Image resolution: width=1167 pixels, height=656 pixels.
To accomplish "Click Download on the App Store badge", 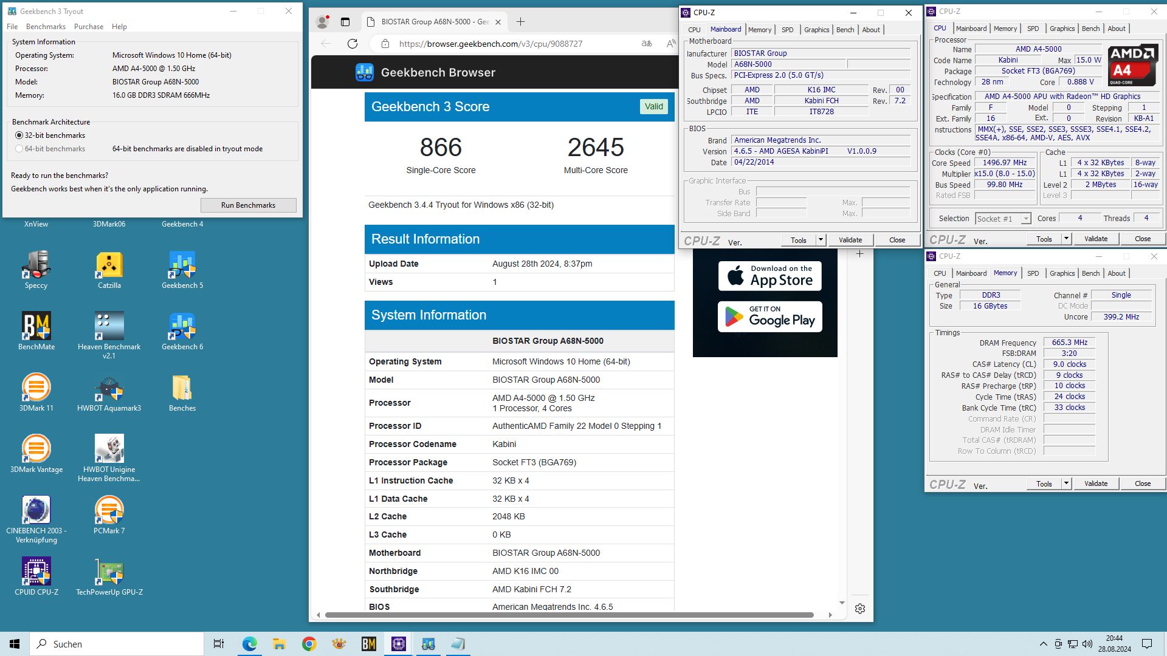I will tap(770, 276).
